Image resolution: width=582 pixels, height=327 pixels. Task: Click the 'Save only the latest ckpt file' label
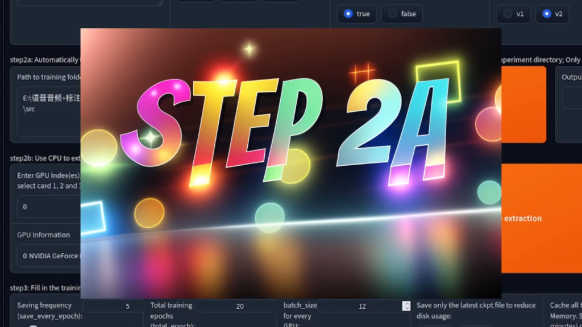pos(476,311)
